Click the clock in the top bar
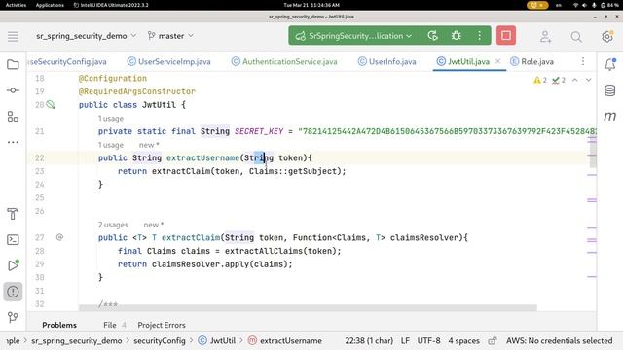This screenshot has height=350, width=623. (311, 5)
